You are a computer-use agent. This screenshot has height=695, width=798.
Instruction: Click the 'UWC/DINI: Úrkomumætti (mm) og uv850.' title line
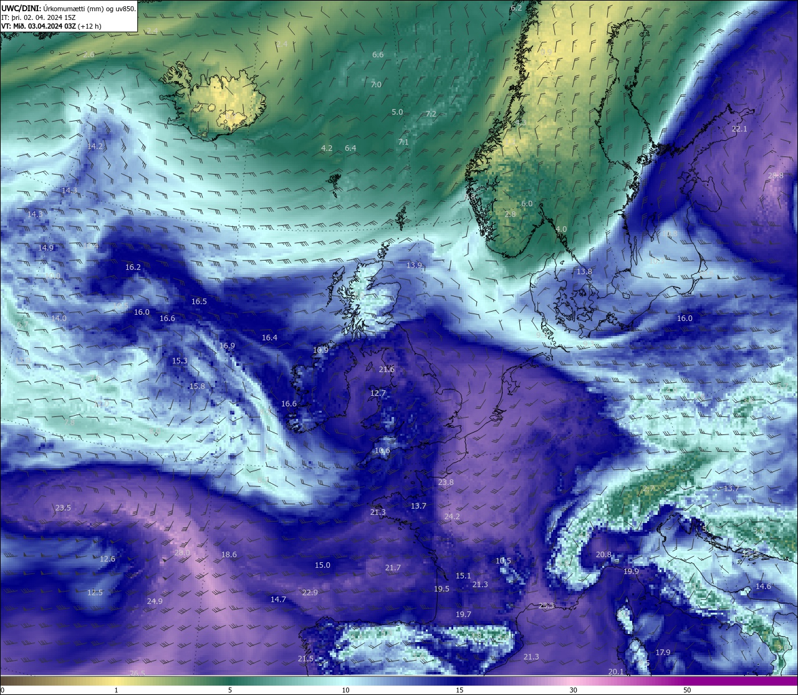(x=69, y=8)
